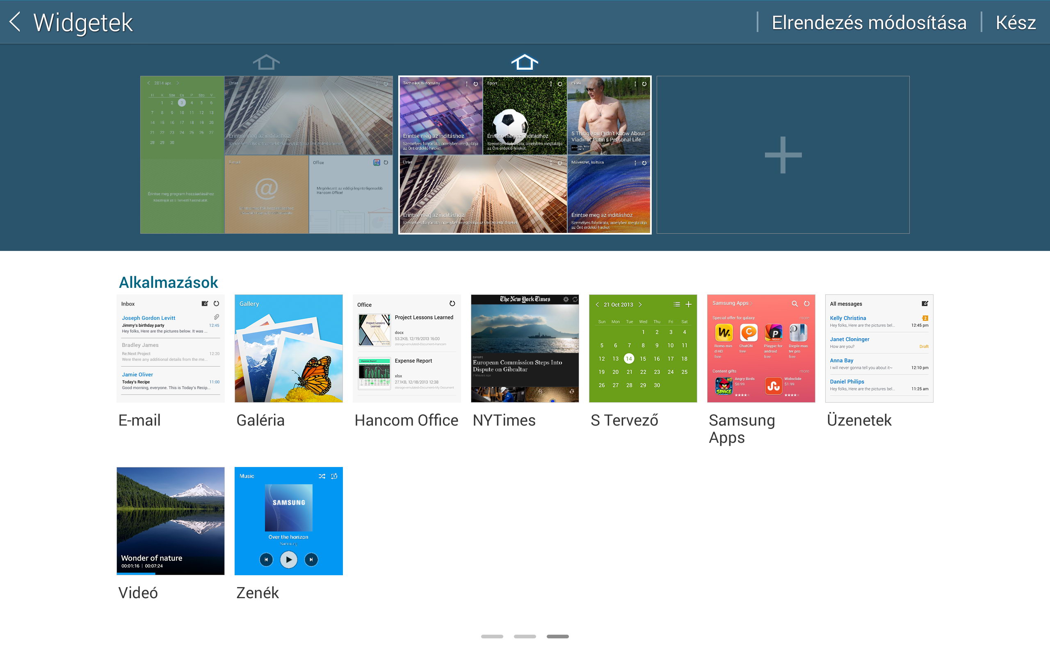Viewport: 1050px width, 656px height.
Task: Open the European Commission Gibraltar headline
Action: (x=518, y=366)
